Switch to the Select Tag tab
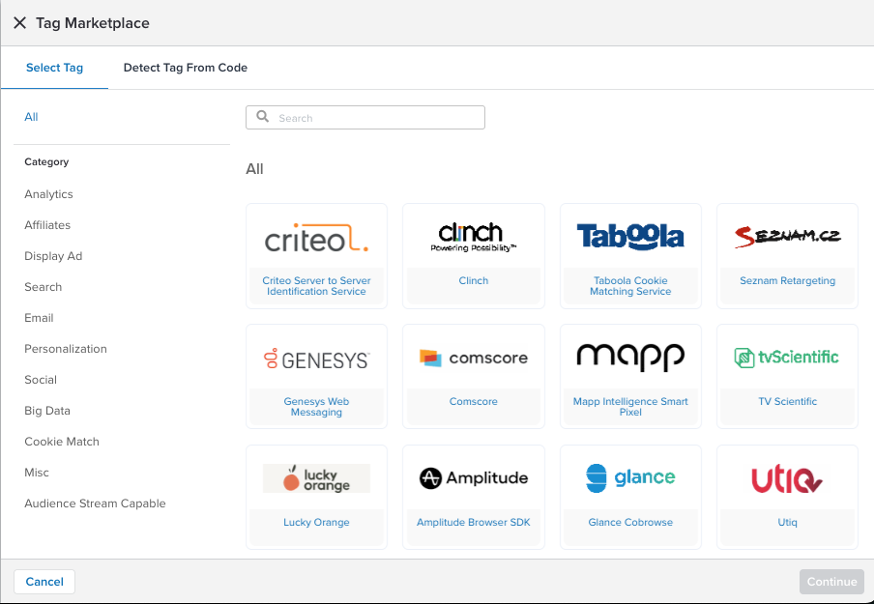 pyautogui.click(x=54, y=68)
